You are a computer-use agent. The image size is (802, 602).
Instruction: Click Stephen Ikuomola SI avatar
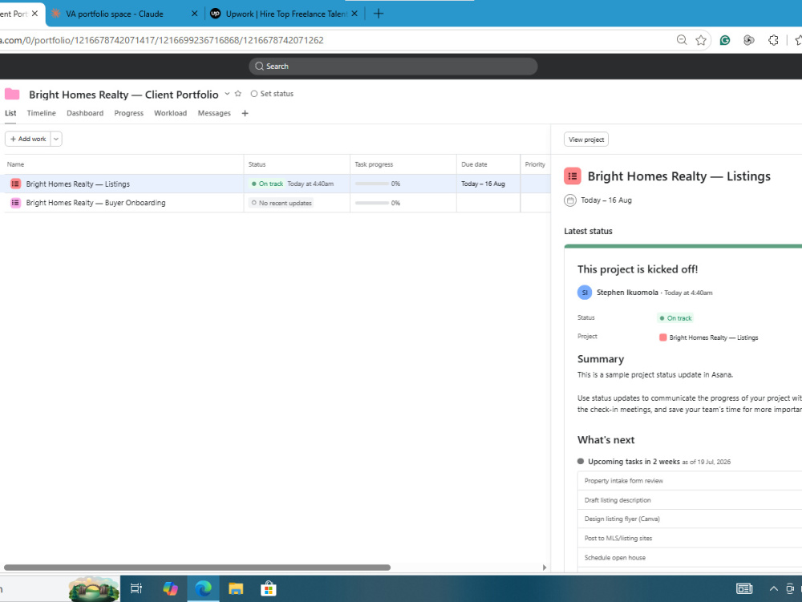pyautogui.click(x=585, y=293)
